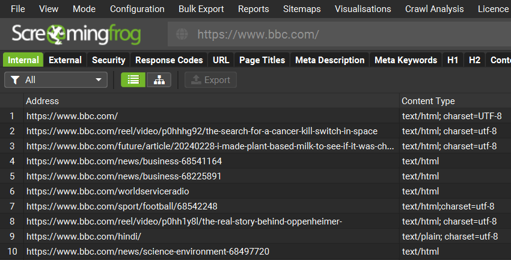Open the All filter dropdown
511x260 pixels.
coord(56,80)
